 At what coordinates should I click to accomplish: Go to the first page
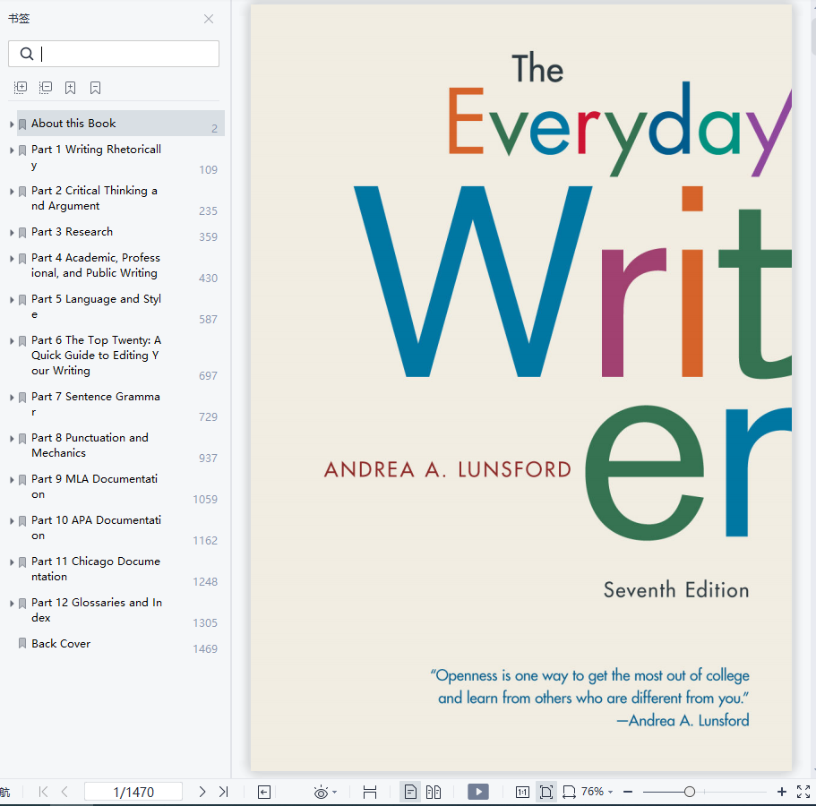coord(43,792)
